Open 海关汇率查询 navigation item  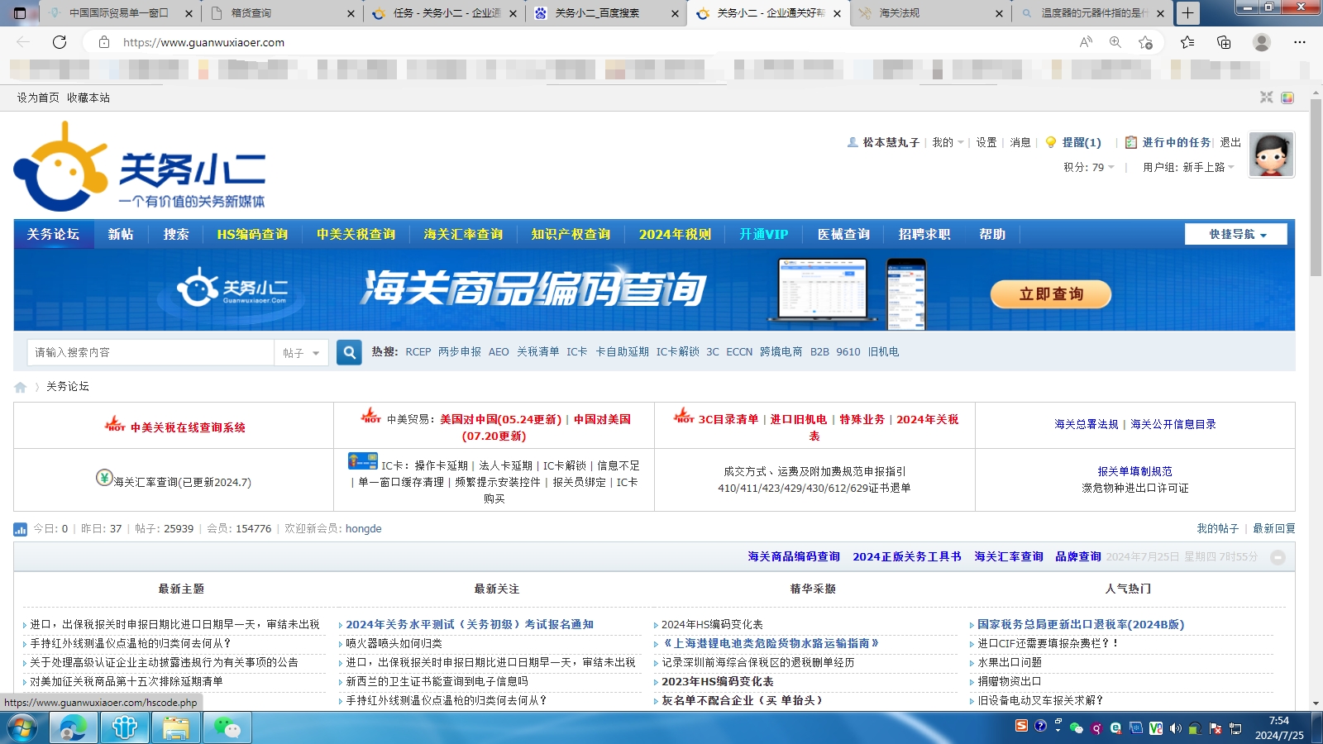(x=463, y=234)
